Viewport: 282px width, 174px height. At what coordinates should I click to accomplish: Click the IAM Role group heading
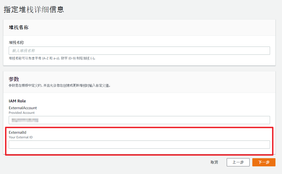(x=17, y=101)
